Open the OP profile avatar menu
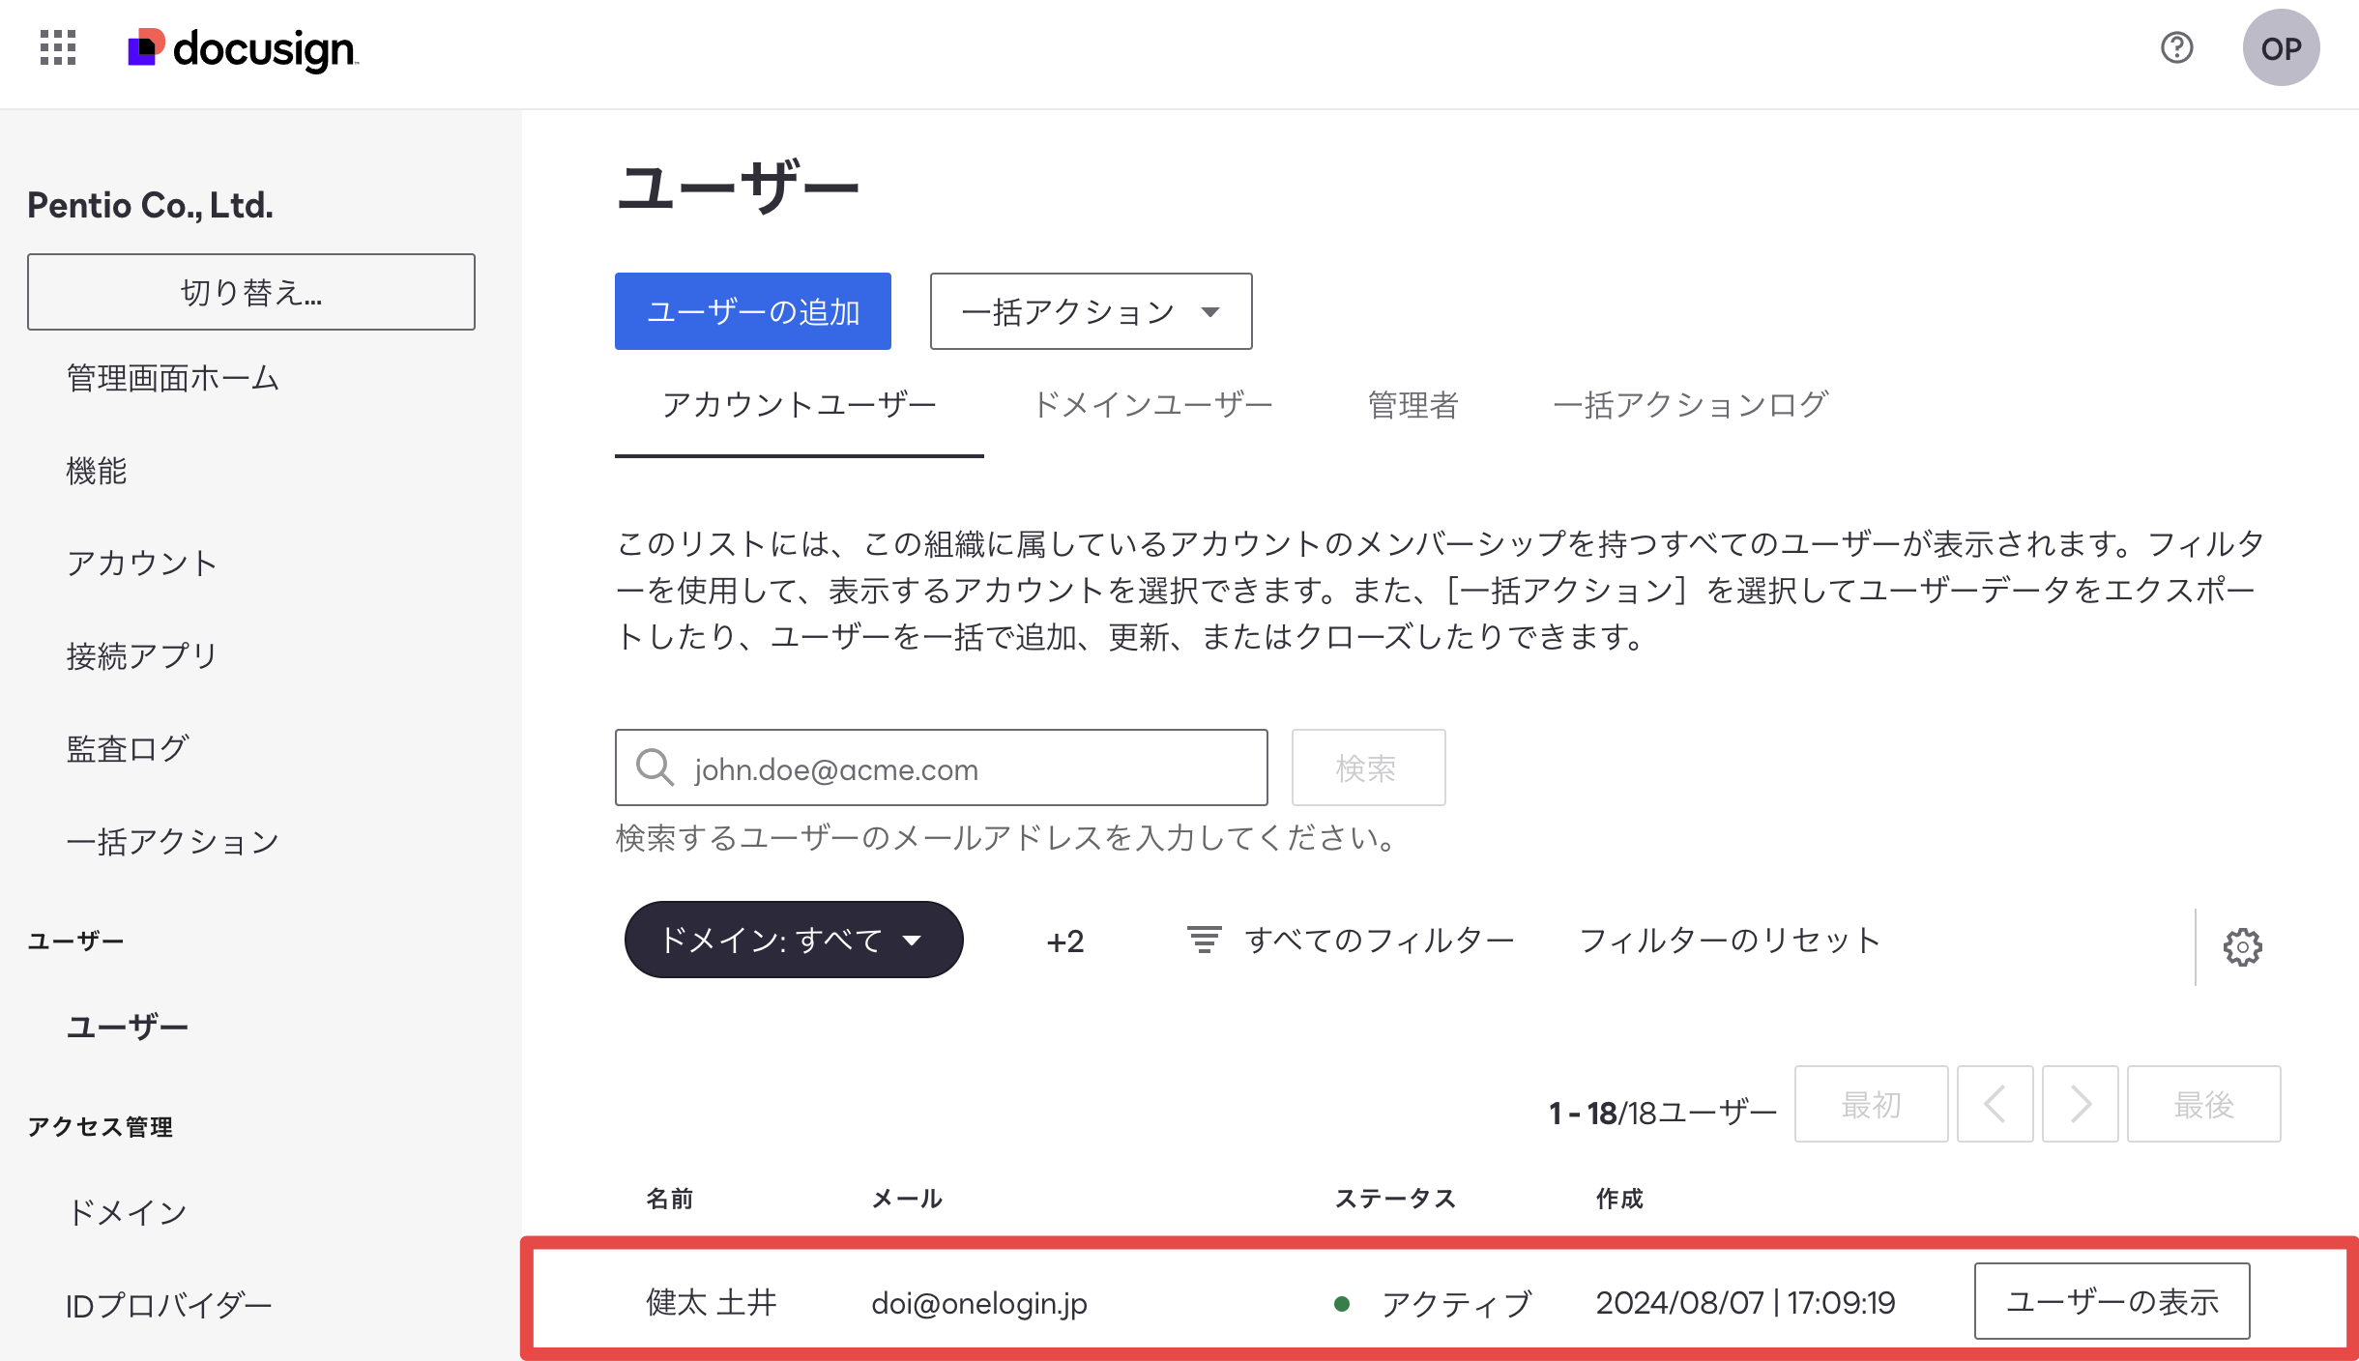The image size is (2359, 1361). coord(2281,47)
